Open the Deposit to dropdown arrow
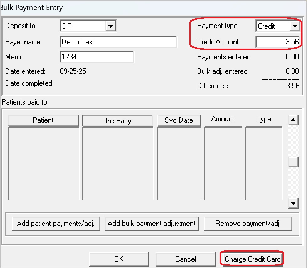Screen dimensions: 307x268 click(x=110, y=26)
